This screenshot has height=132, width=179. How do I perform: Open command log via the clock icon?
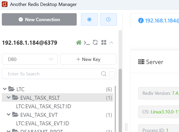click(108, 19)
